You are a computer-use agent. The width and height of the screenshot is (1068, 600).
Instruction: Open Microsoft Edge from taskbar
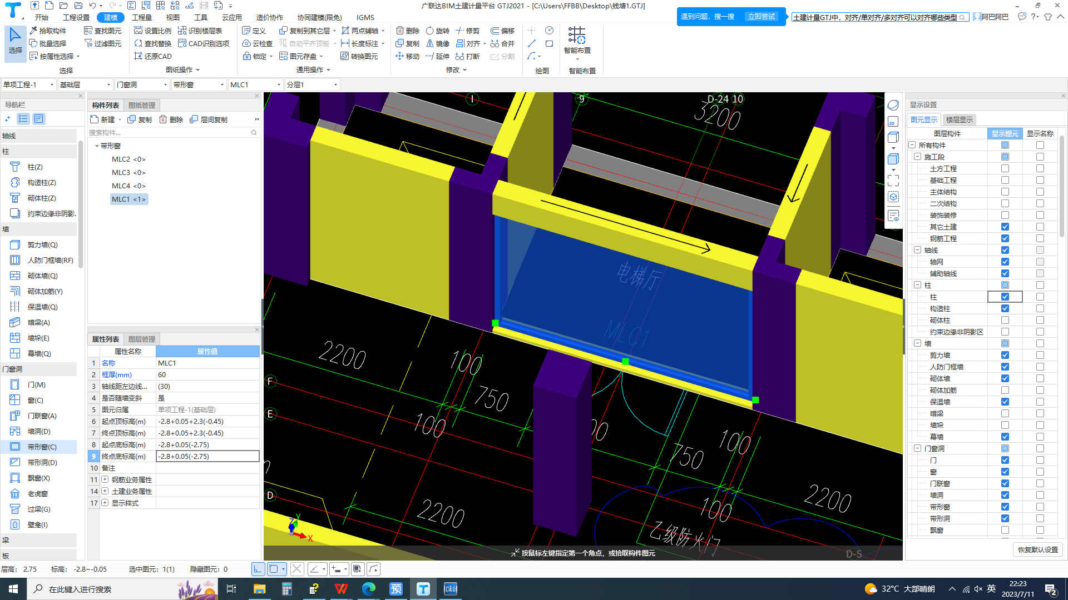[368, 589]
